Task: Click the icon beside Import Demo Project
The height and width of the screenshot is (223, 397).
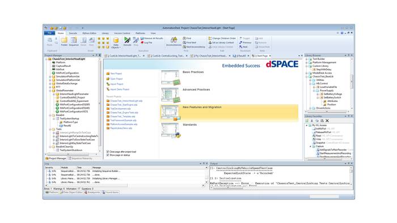Action: (x=108, y=89)
